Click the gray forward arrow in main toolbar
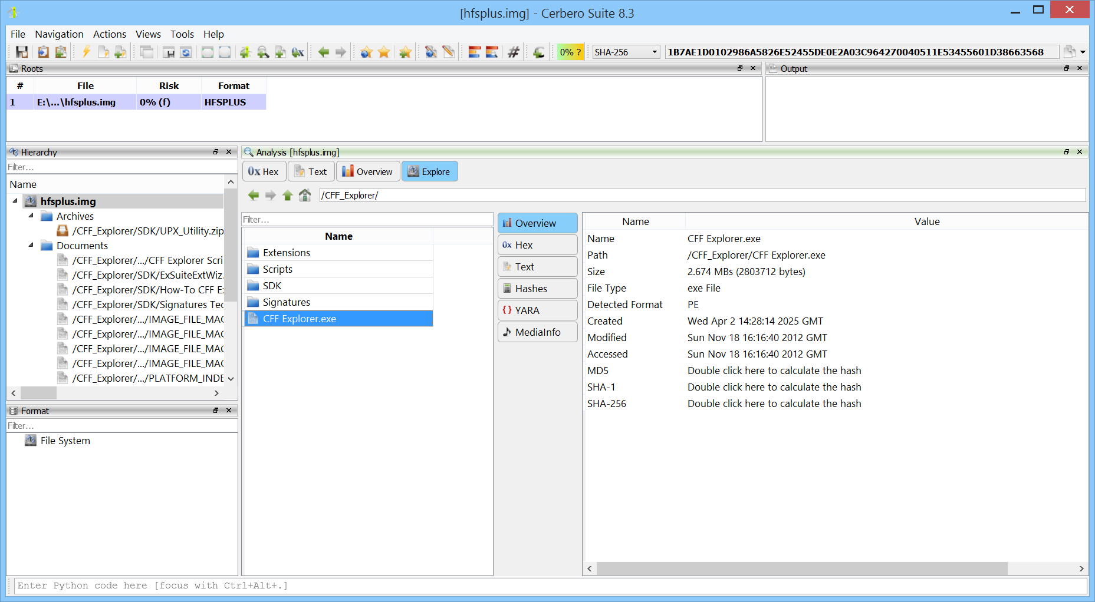The height and width of the screenshot is (602, 1095). click(341, 52)
